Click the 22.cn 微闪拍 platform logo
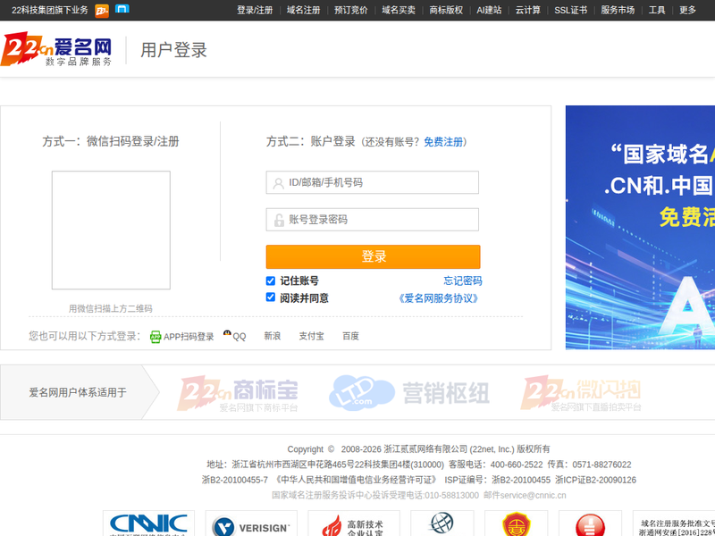Viewport: 715px width, 536px height. click(x=581, y=393)
